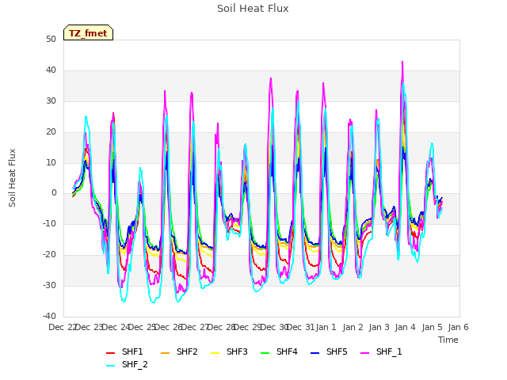507x380 pixels.
Task: Select the SHF2 legend label
Action: click(187, 351)
